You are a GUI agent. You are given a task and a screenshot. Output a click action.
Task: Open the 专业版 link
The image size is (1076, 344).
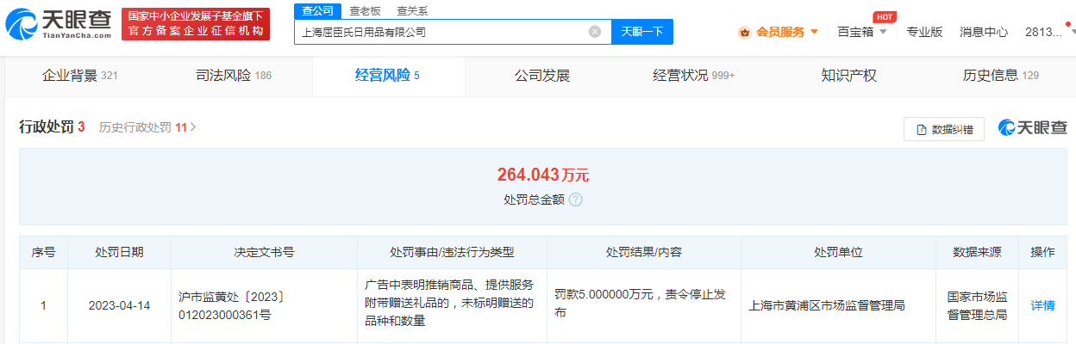[x=923, y=32]
